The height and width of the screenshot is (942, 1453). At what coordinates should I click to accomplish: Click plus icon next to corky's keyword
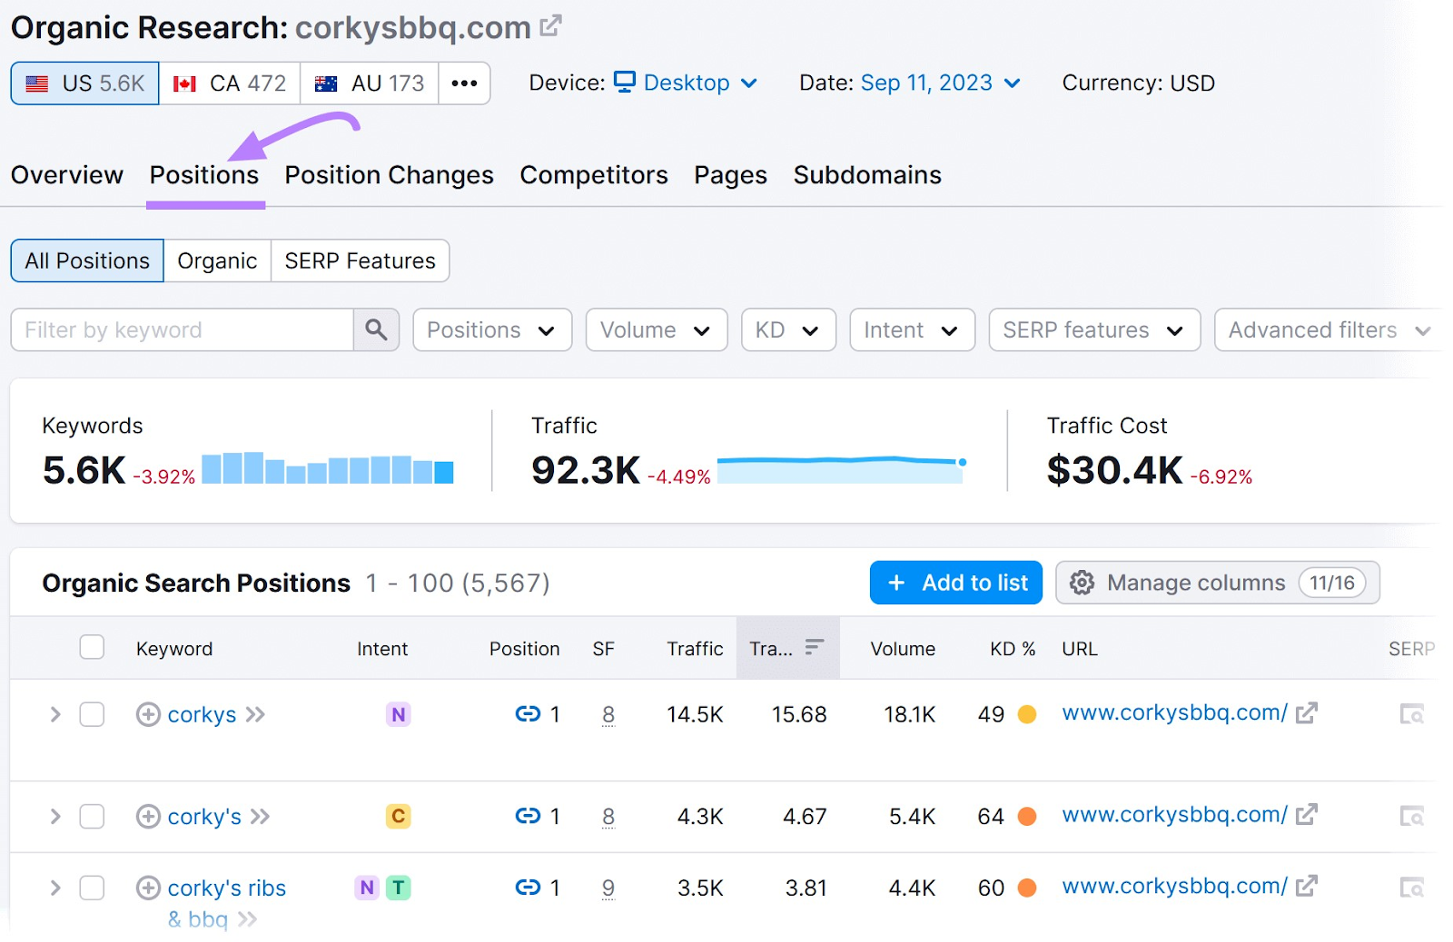[148, 817]
